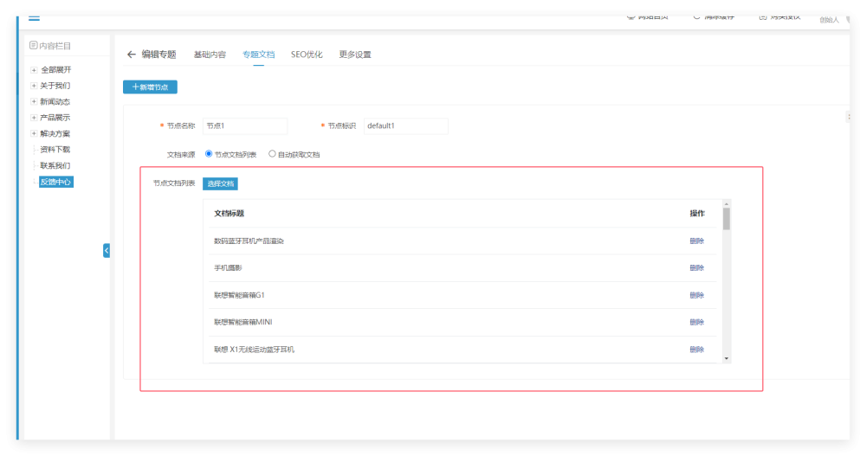The image size is (866, 456).
Task: Focus the 节点名称 input field
Action: click(x=245, y=125)
